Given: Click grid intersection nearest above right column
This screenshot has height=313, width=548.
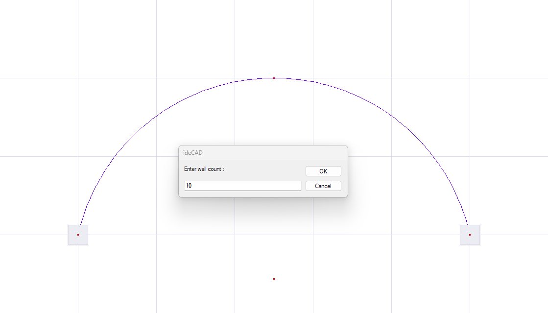Looking at the screenshot, I should point(470,156).
